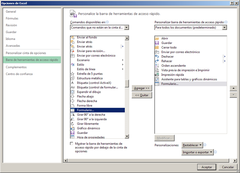Select the Etiqueta (control ActiveX) icon
Viewport: 240px width, 173px height.
click(x=72, y=83)
